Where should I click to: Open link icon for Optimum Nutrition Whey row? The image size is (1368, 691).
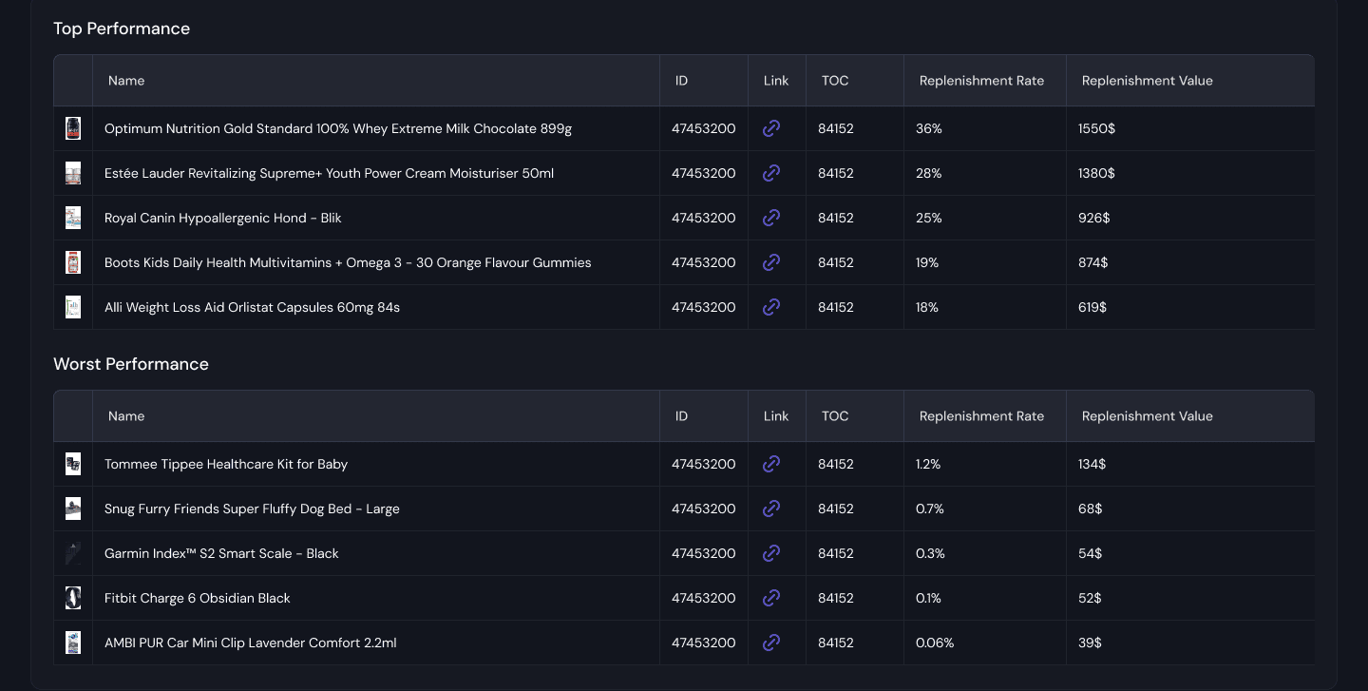771,128
